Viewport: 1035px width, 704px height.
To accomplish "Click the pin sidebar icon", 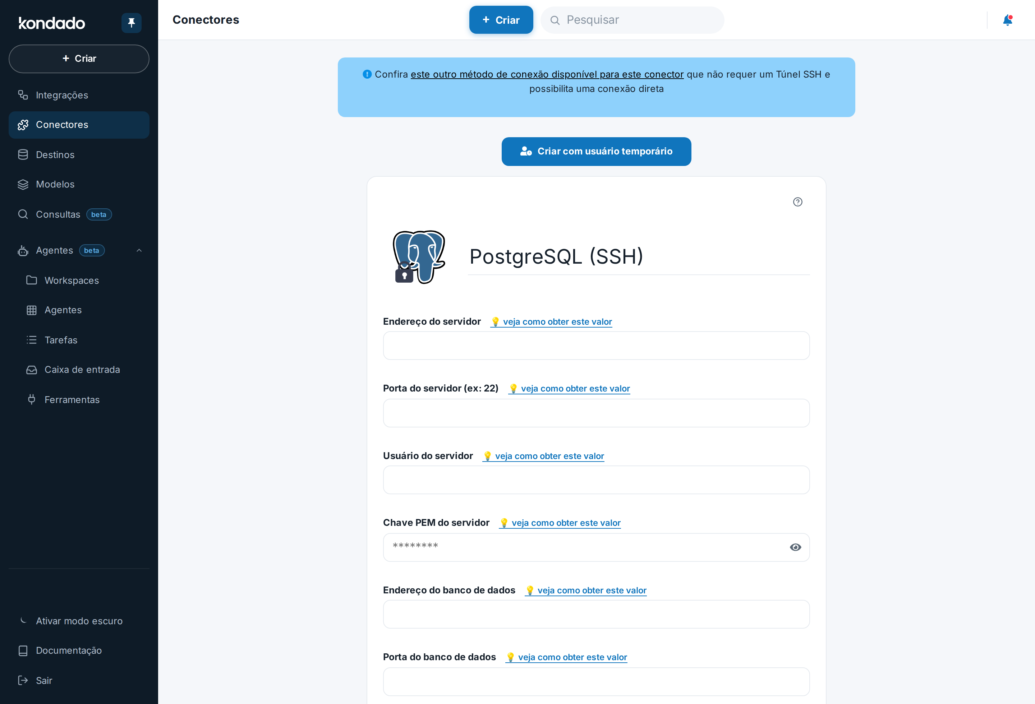I will tap(132, 23).
